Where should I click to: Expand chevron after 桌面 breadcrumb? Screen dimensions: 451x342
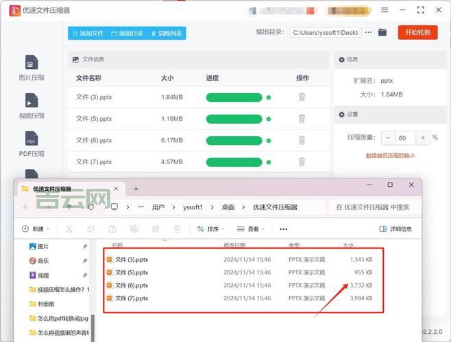[243, 207]
